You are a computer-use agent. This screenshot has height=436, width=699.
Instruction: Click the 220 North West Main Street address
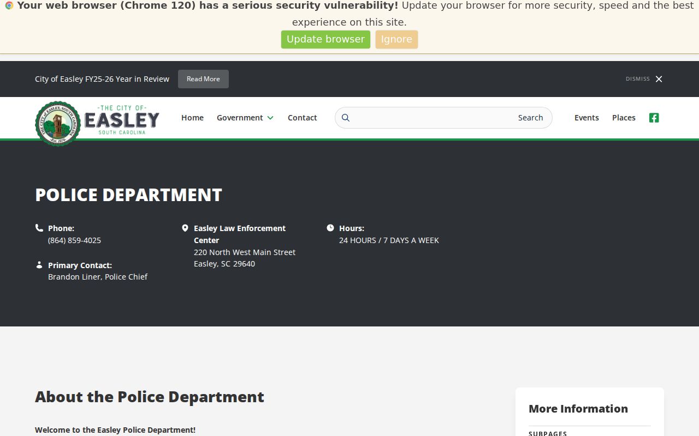(245, 252)
